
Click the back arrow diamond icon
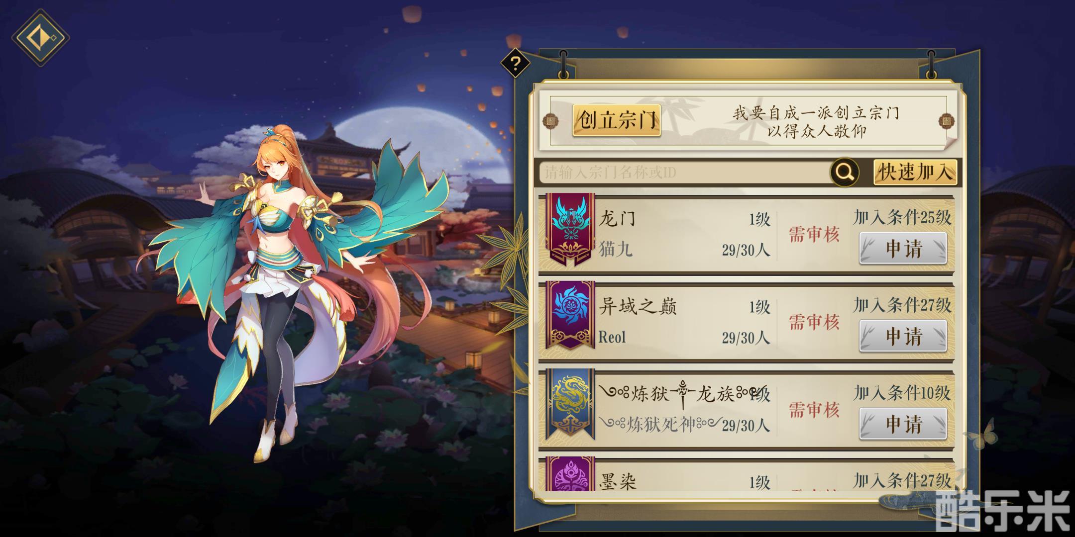pos(40,37)
